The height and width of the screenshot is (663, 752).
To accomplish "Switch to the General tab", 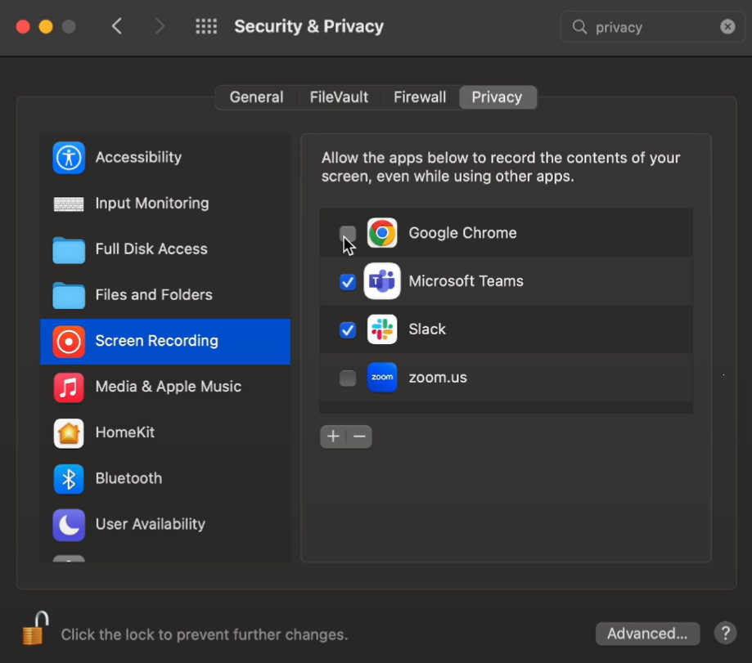I will click(256, 97).
